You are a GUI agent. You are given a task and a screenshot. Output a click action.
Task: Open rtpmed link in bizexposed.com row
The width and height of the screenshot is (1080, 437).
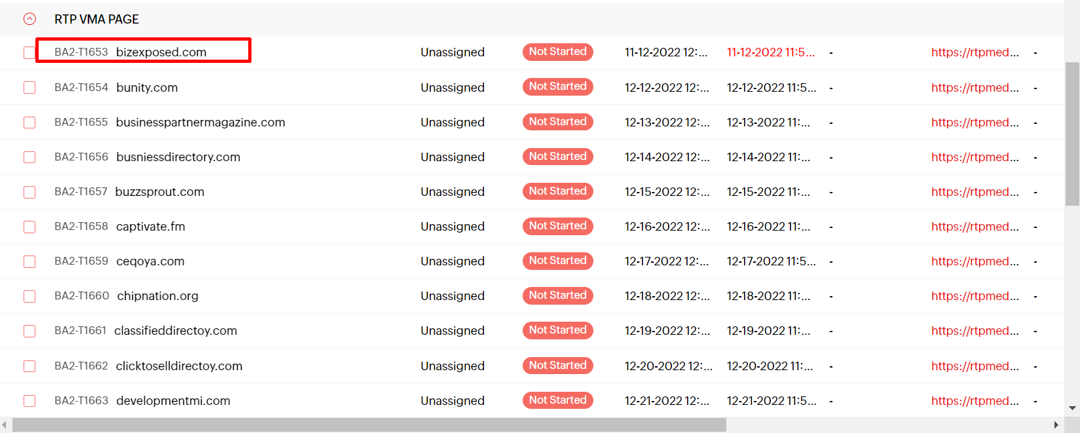click(975, 52)
